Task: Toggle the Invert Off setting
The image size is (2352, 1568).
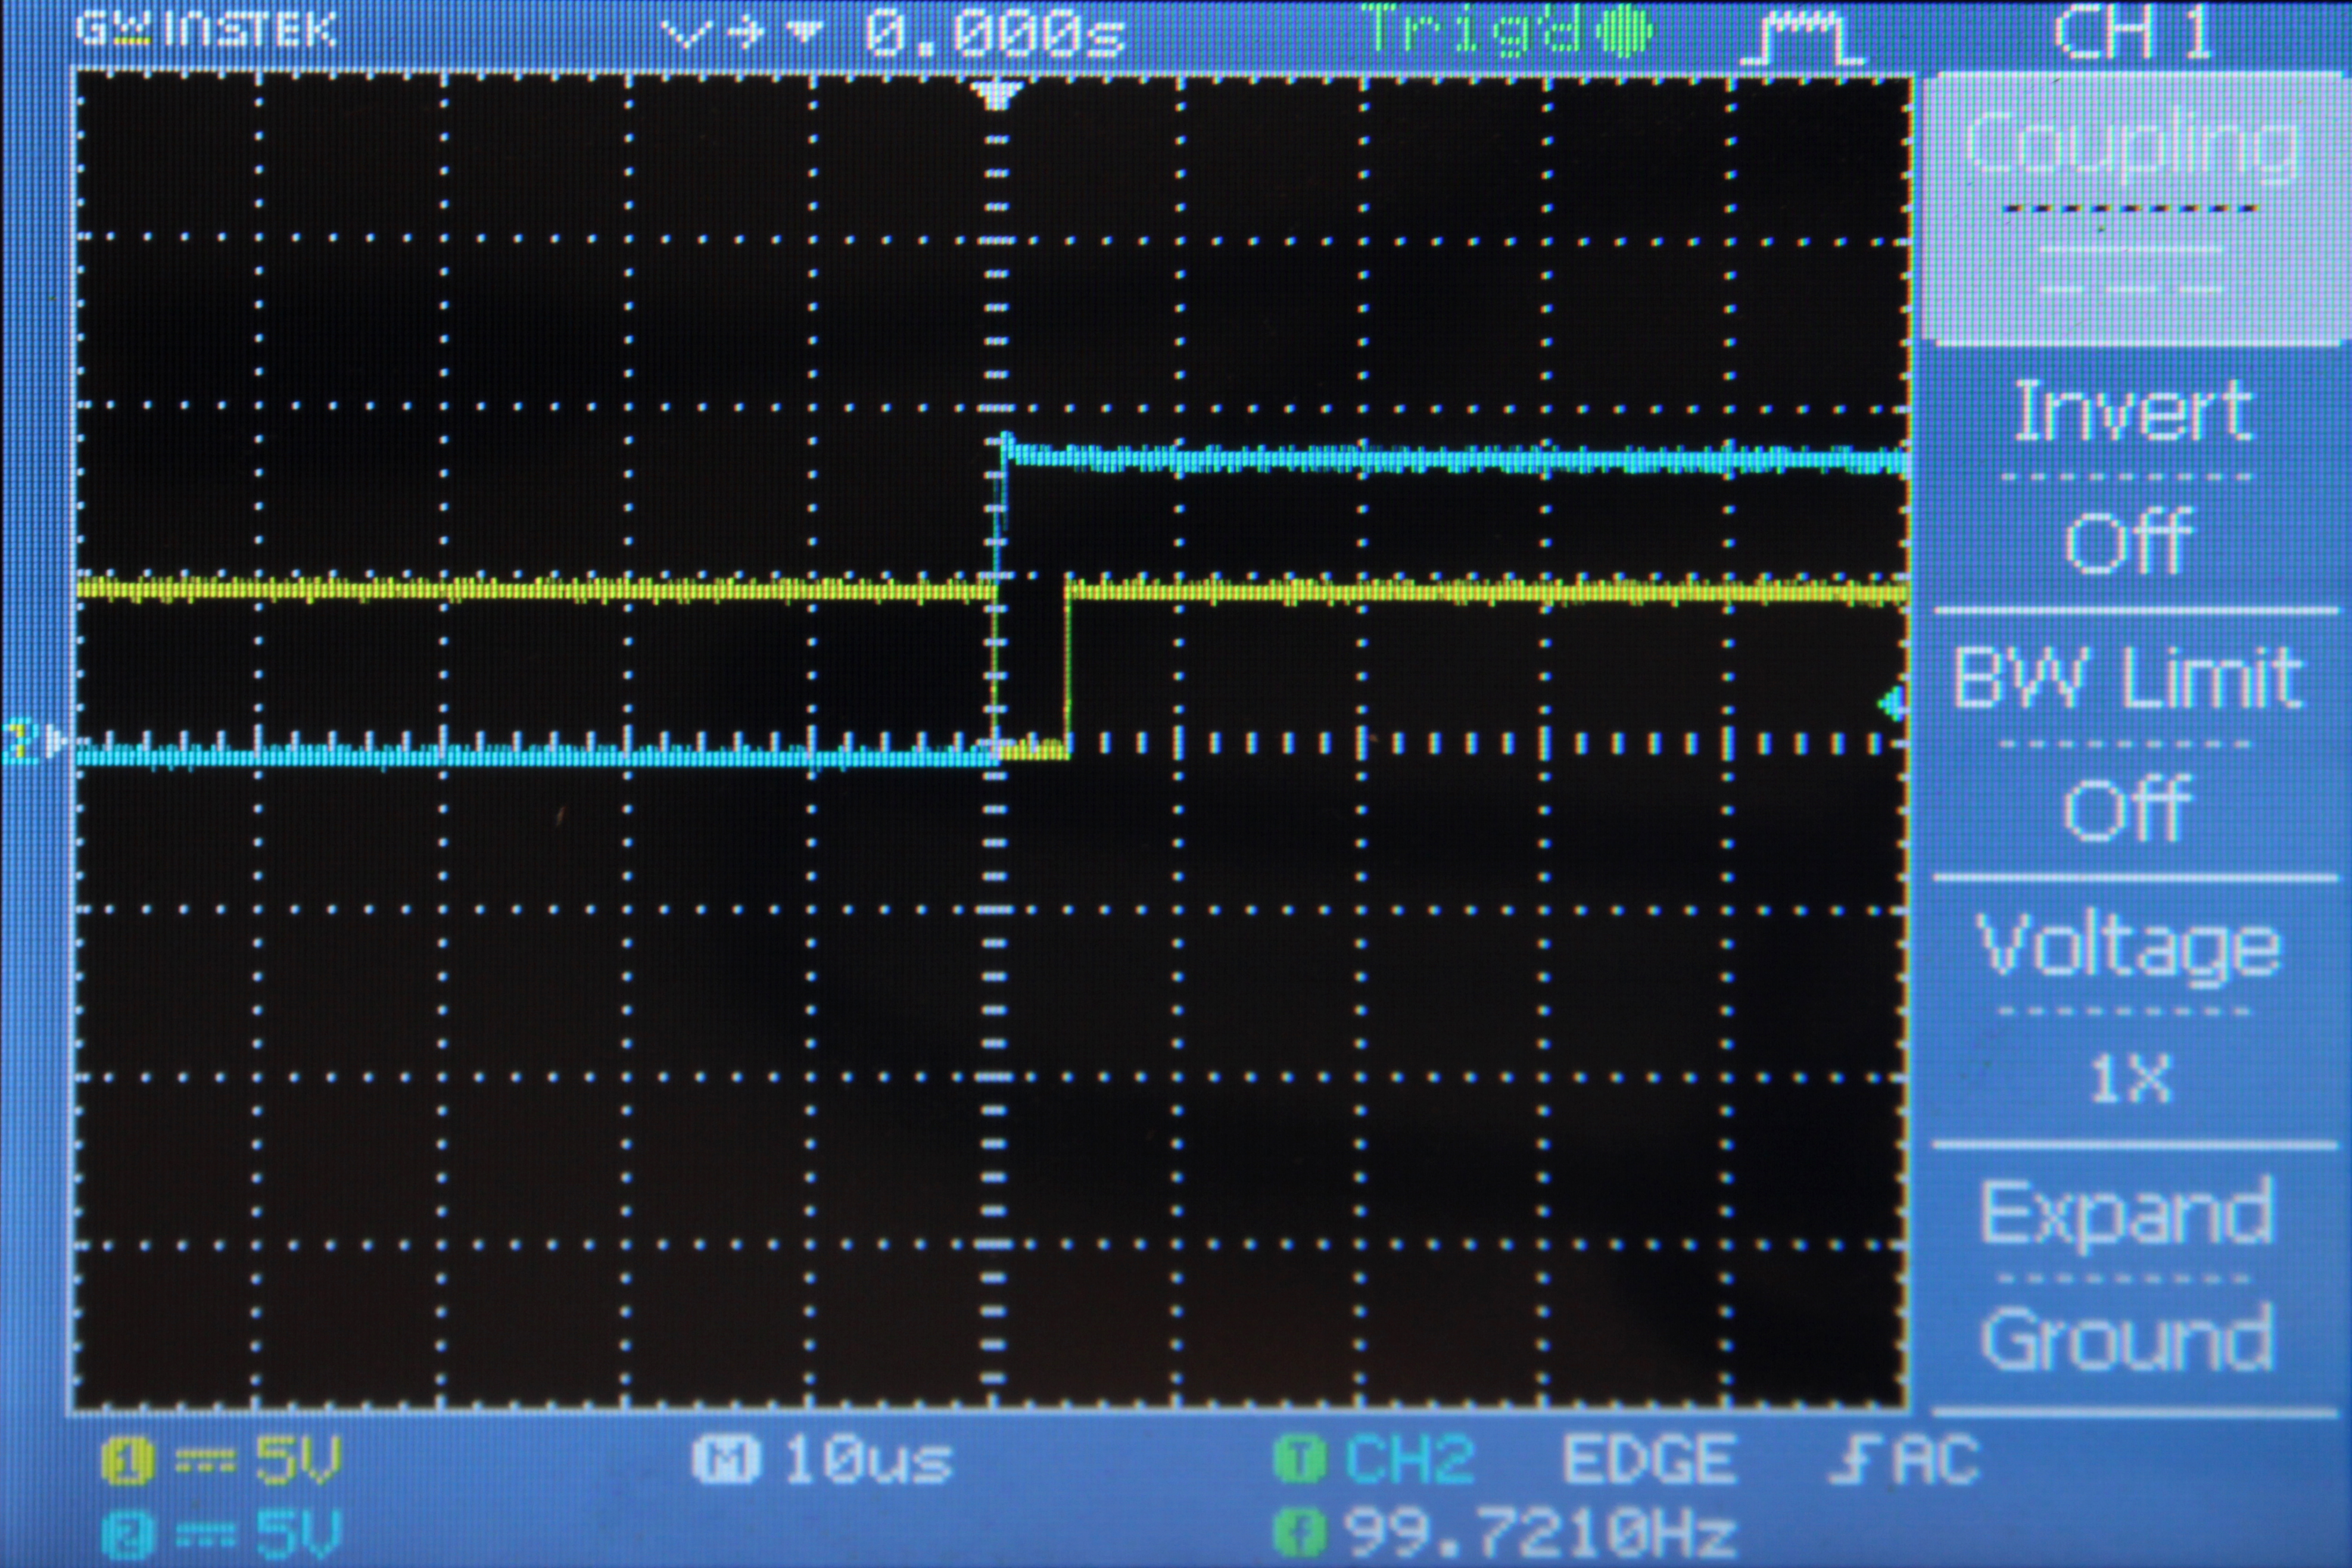Action: (2134, 476)
